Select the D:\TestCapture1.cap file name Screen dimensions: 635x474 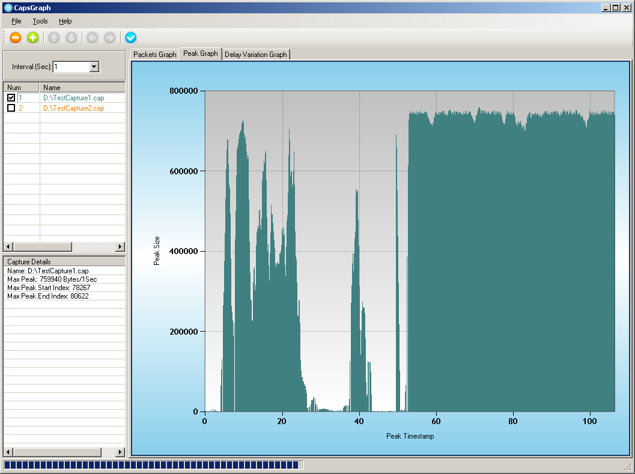[74, 98]
